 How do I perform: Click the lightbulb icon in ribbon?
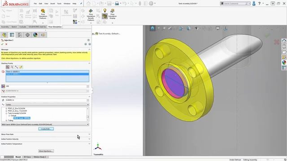point(104,11)
